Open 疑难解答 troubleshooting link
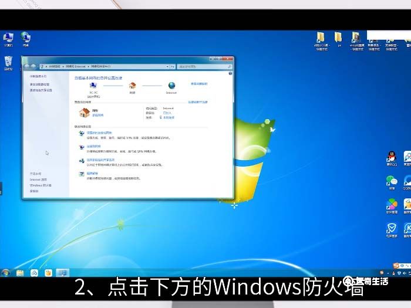 tap(92, 174)
